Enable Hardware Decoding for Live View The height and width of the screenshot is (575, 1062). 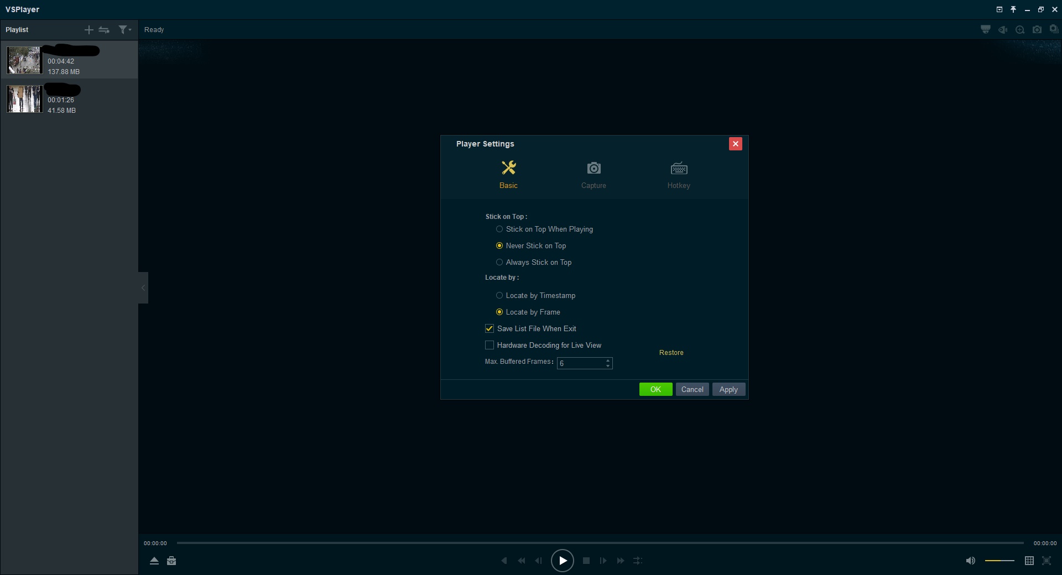pyautogui.click(x=490, y=345)
